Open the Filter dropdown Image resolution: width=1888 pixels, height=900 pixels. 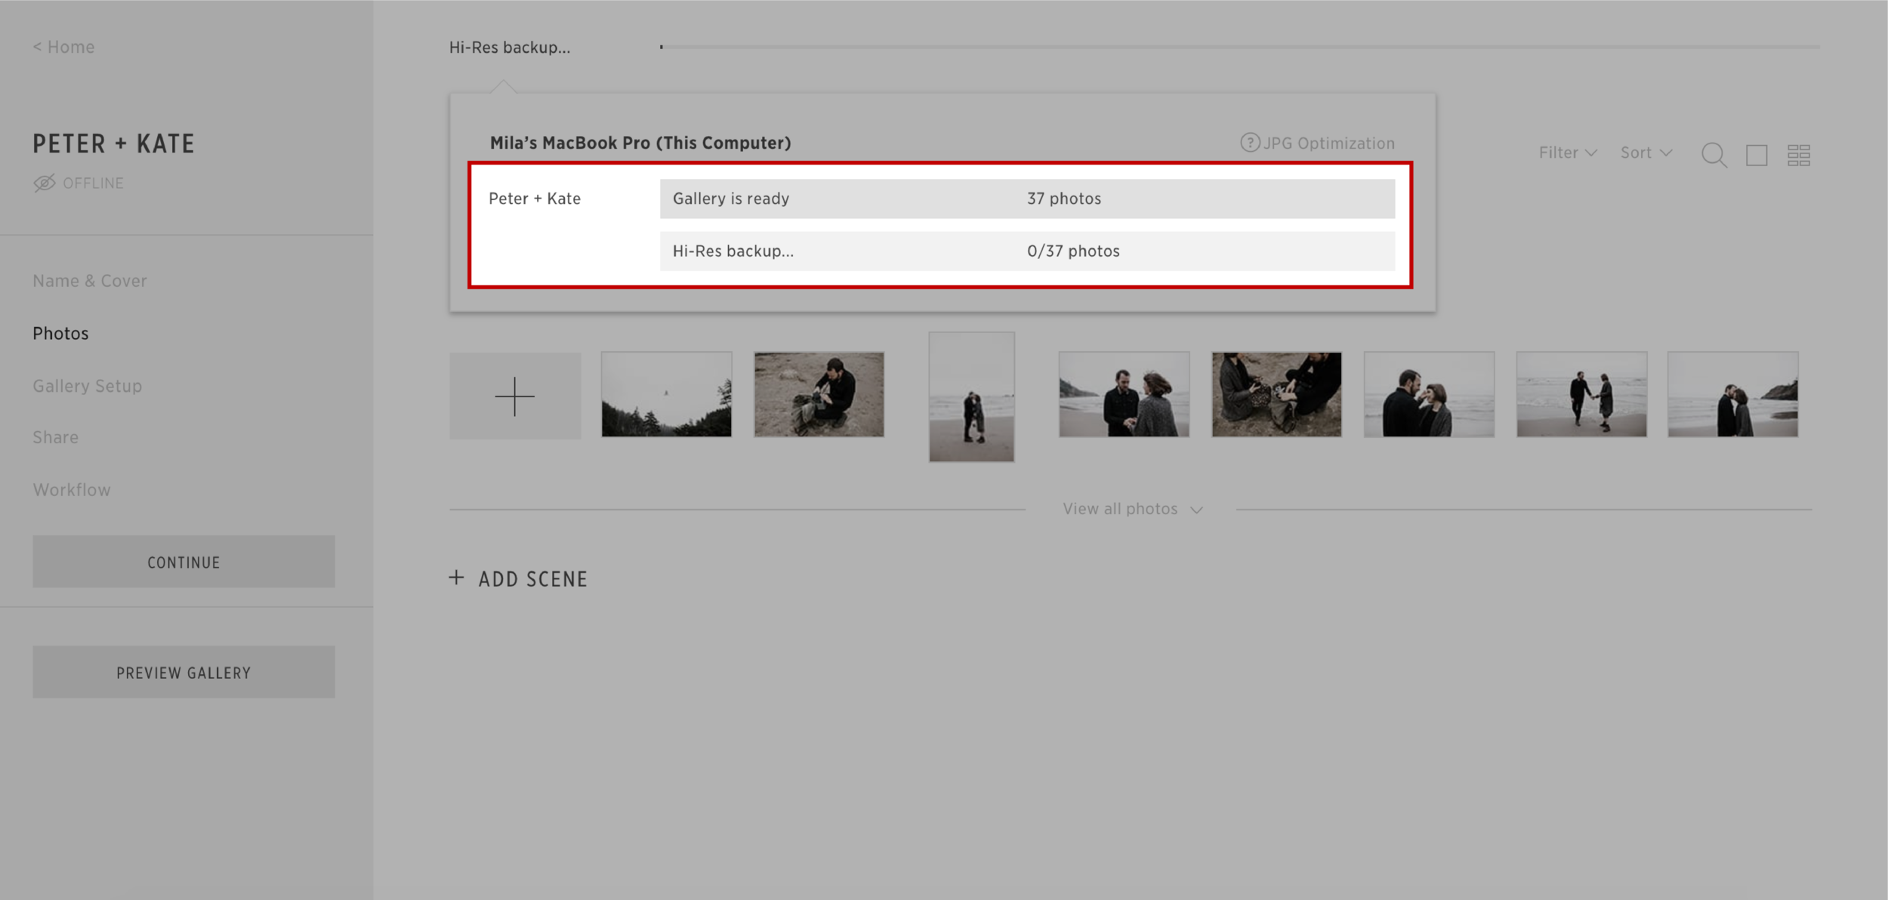tap(1568, 153)
